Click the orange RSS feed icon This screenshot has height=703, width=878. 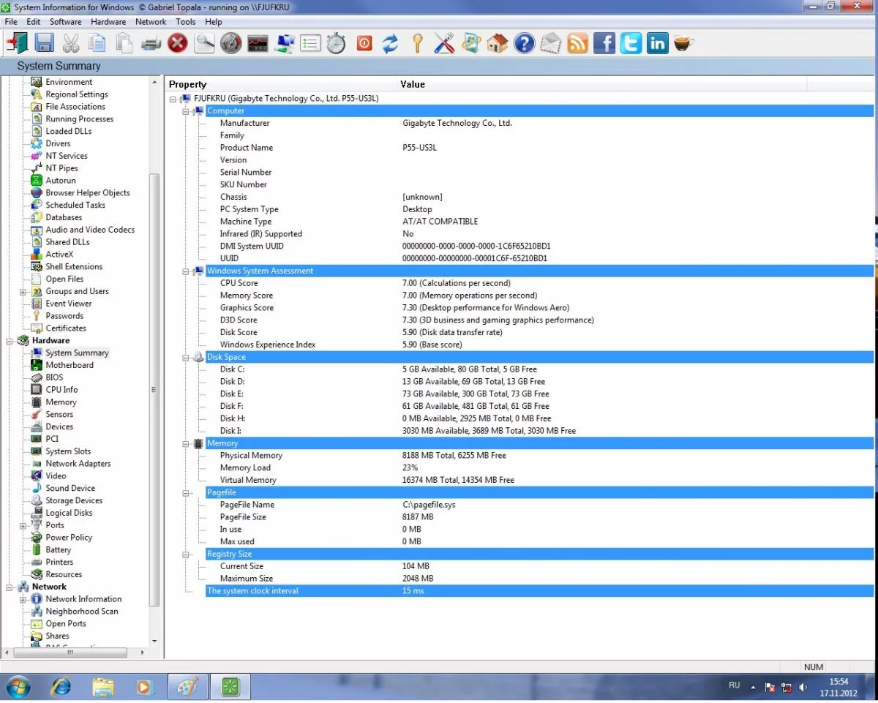coord(577,44)
